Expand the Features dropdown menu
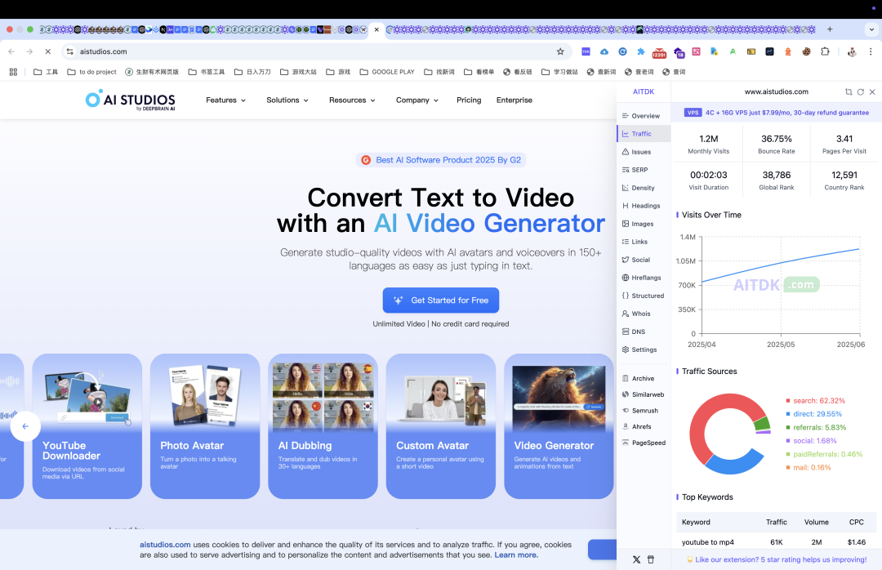Viewport: 882px width, 570px height. [x=225, y=100]
